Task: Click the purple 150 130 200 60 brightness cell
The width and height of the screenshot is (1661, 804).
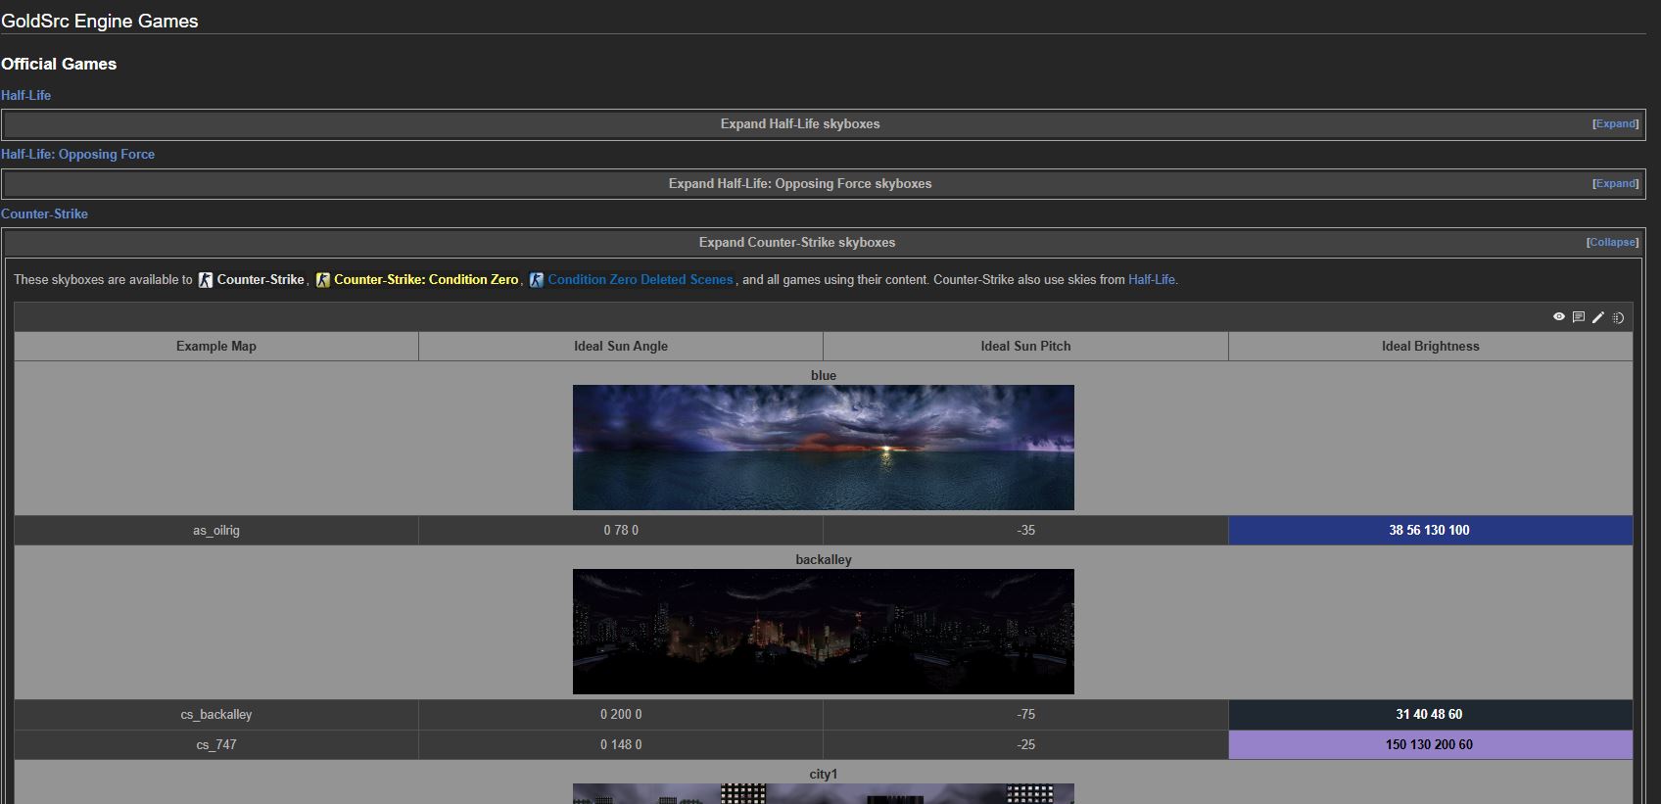Action: pos(1429,744)
